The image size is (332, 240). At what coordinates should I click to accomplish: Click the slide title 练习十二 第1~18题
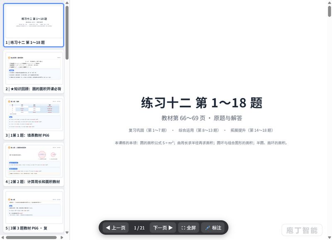tap(202, 103)
